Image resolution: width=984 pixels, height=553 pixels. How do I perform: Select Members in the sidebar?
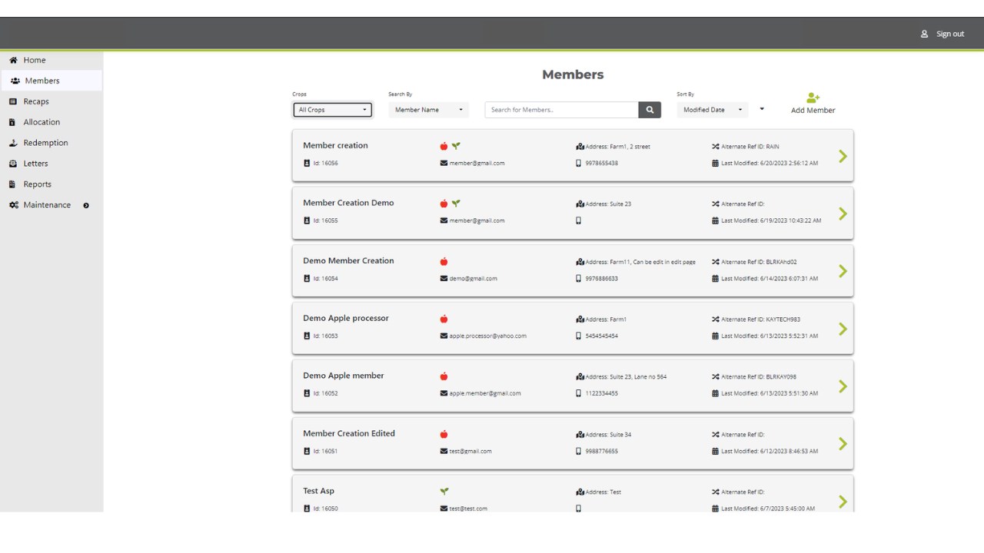click(51, 81)
